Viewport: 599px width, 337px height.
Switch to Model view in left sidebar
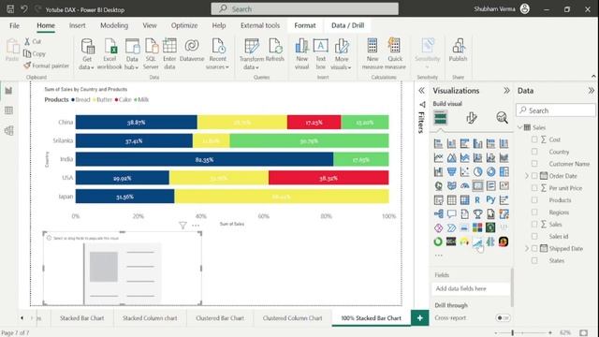click(x=8, y=131)
